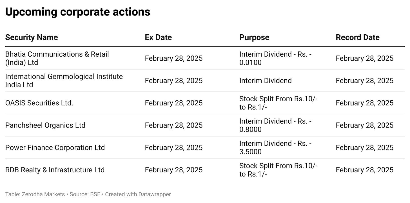Screen dimensions: 410x203
Task: Select Record Date for OASIS Securities
Action: pos(364,103)
